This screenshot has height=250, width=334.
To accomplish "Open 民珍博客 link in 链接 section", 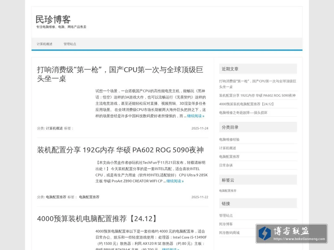I will pos(226,224).
